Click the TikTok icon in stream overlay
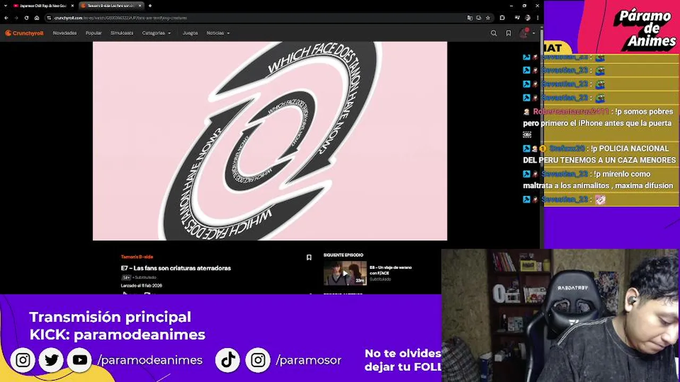The image size is (680, 382). point(228,360)
